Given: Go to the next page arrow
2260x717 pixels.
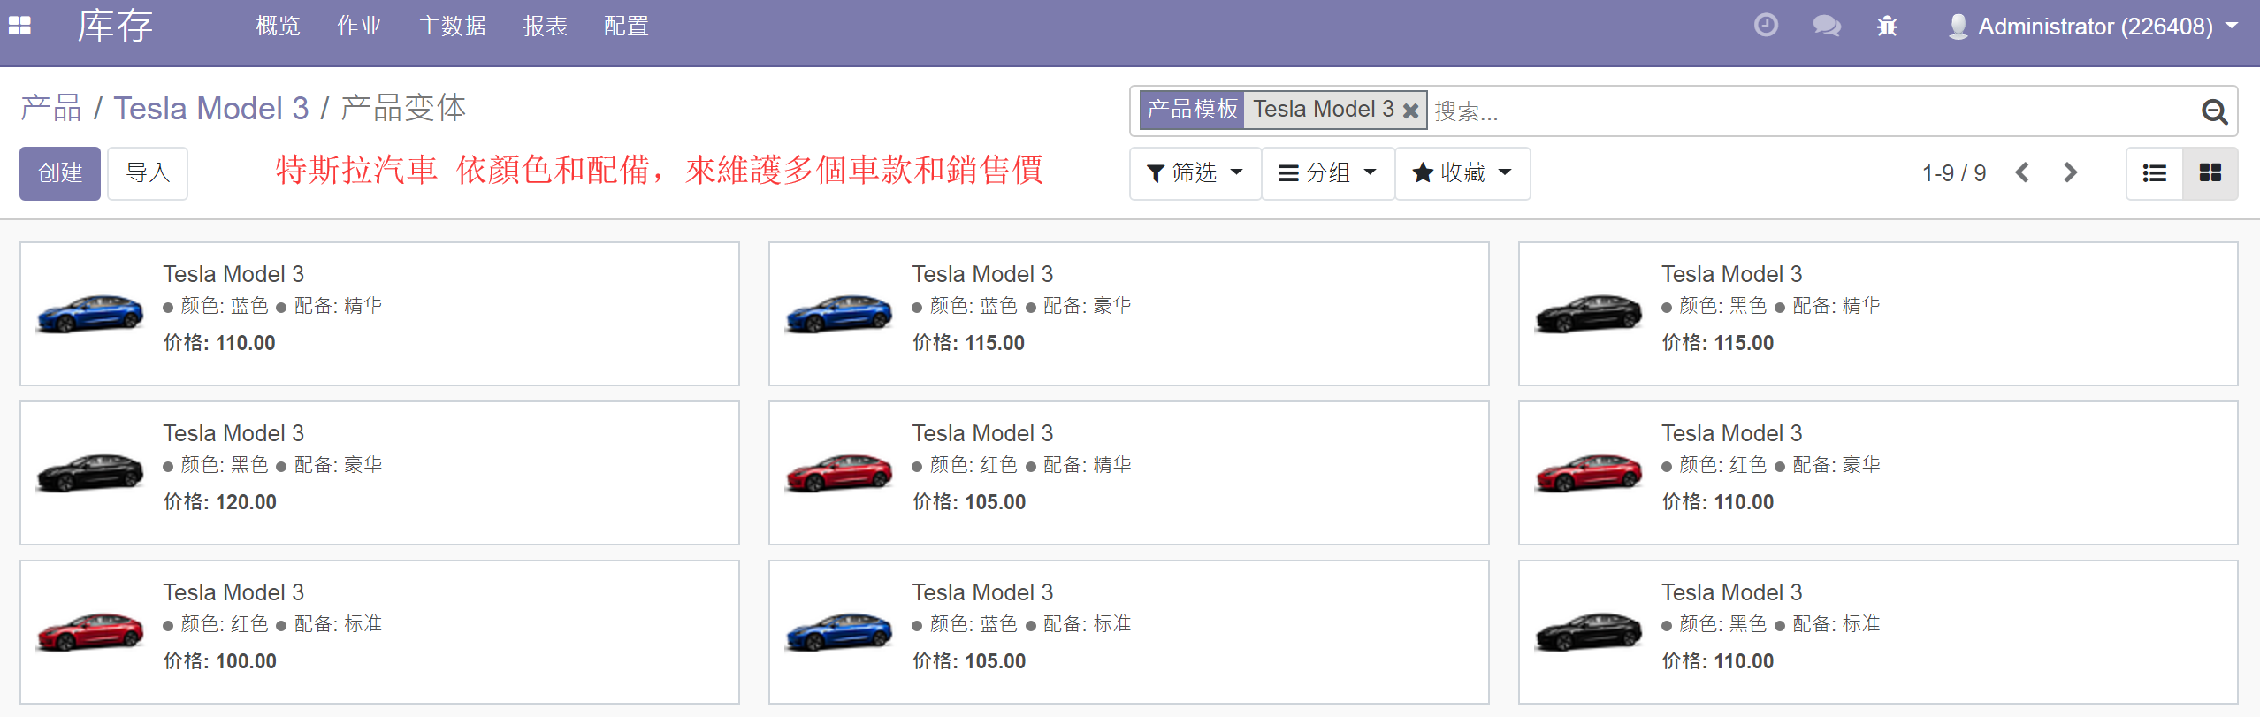Looking at the screenshot, I should tap(2070, 172).
